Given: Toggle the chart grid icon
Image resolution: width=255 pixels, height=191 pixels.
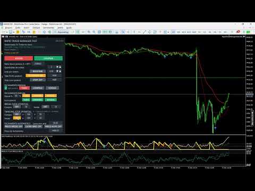Looking at the screenshot, I should click(x=99, y=32).
